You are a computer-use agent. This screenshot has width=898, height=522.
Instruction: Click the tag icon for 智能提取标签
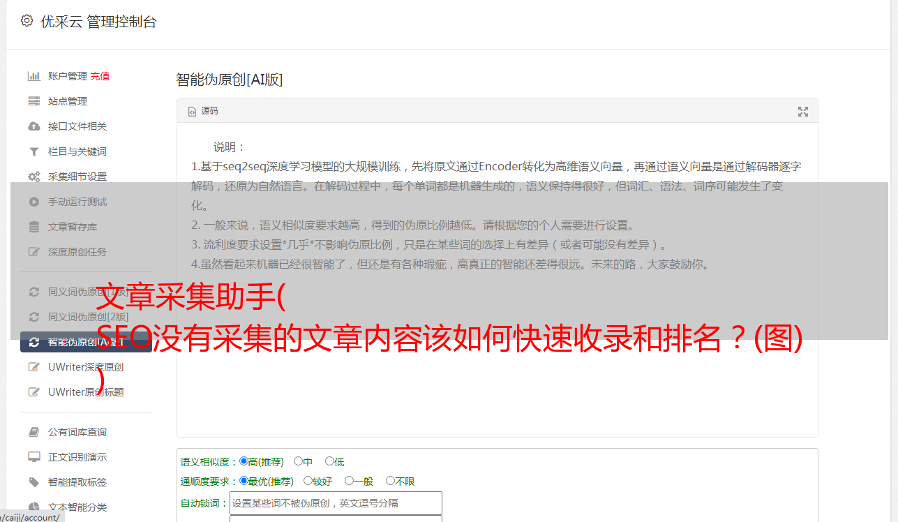coord(33,482)
